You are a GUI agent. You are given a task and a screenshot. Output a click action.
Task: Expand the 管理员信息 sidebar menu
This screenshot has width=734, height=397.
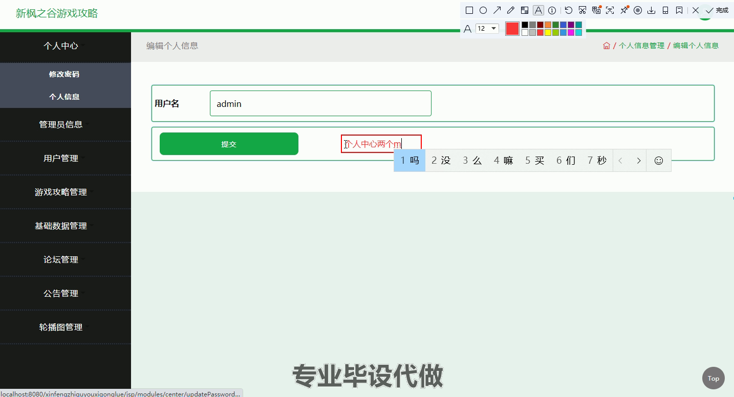(65, 124)
